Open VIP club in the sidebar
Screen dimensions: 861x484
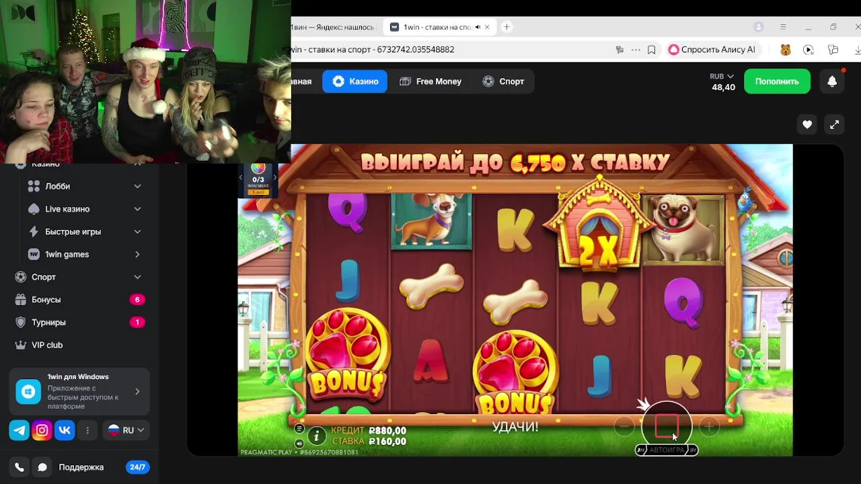[x=47, y=345]
